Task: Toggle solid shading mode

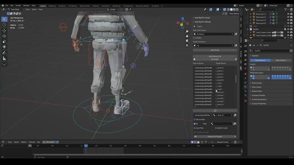Action: coord(231,9)
